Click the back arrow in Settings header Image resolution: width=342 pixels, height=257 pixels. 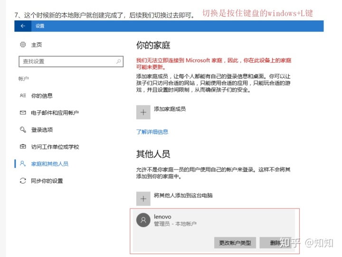coord(23,26)
